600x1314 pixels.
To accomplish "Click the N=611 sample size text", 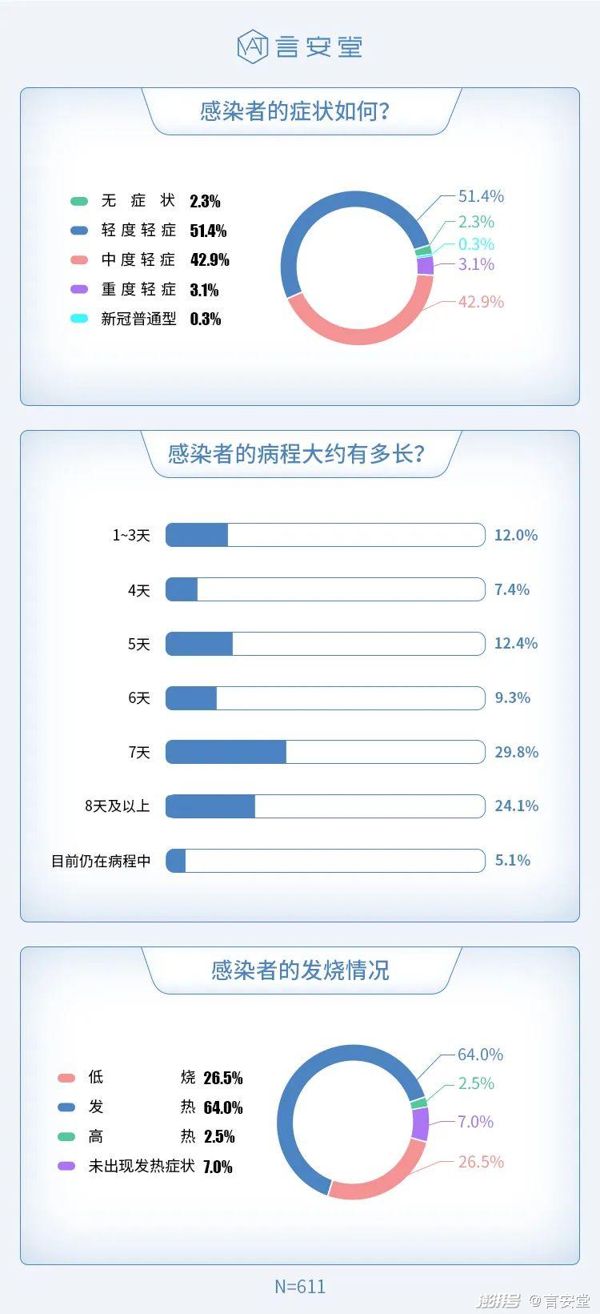I will tap(300, 1287).
